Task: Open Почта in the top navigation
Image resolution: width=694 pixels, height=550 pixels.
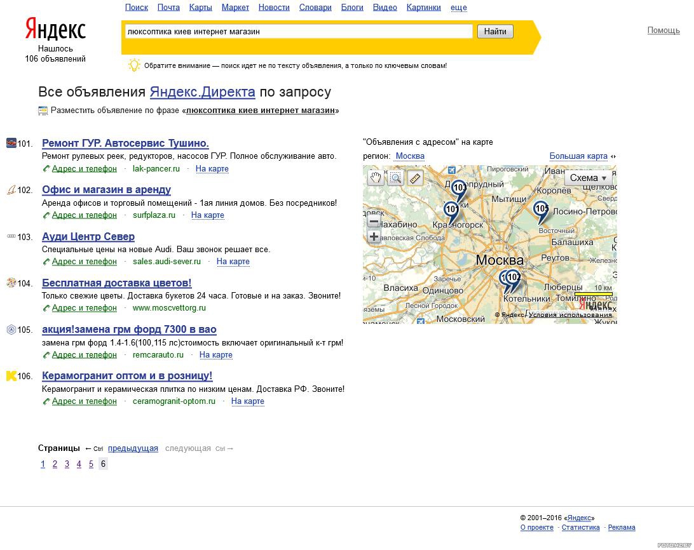Action: coord(168,8)
